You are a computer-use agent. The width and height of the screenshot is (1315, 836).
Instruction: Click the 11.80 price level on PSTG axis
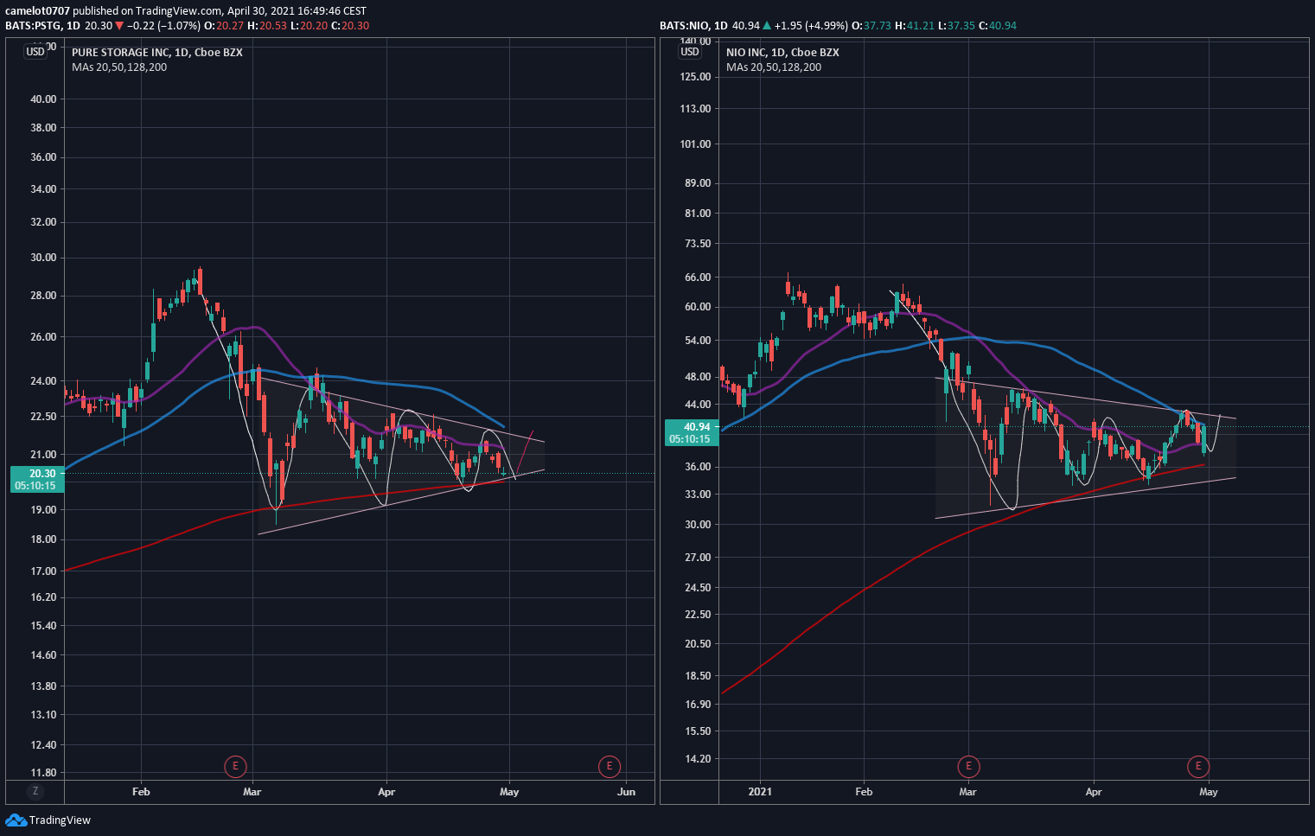[43, 772]
